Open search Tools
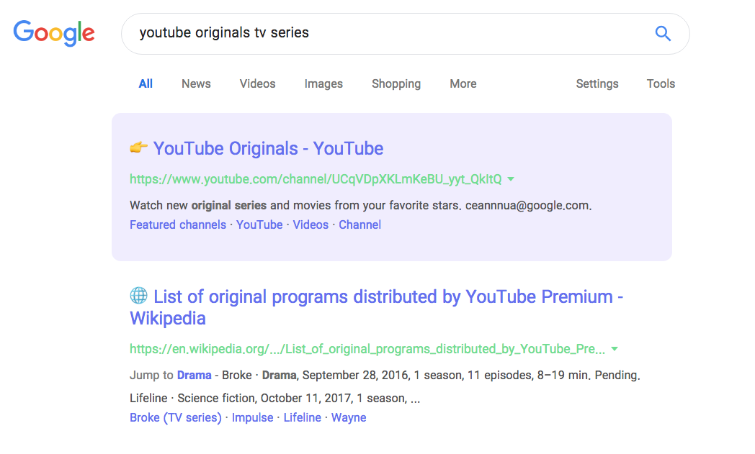 point(661,83)
